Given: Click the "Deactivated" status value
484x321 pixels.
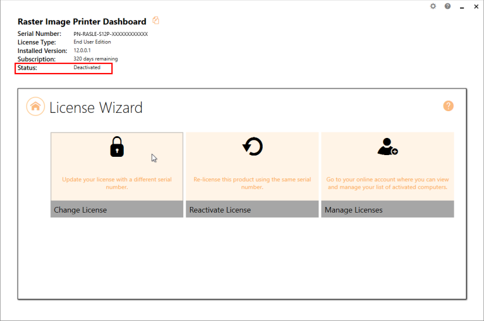Looking at the screenshot, I should coord(87,67).
